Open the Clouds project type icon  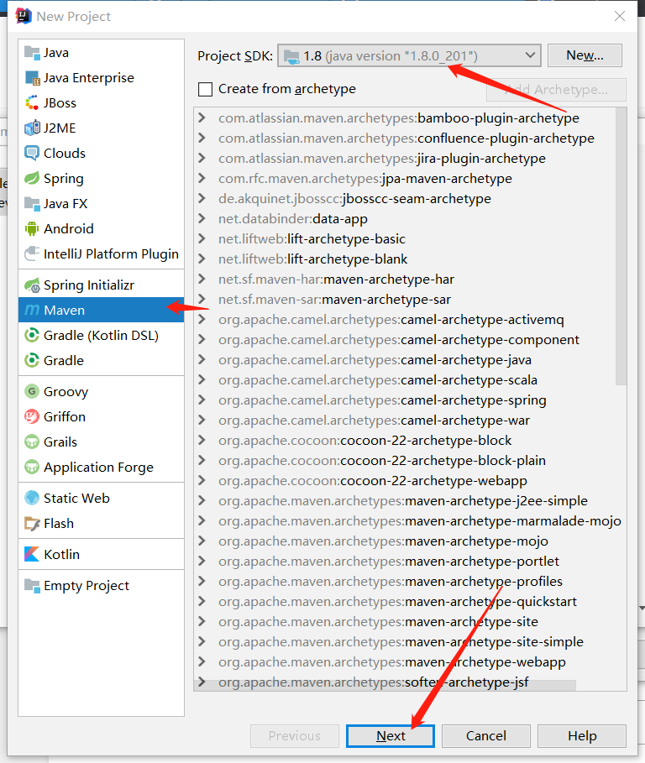32,154
